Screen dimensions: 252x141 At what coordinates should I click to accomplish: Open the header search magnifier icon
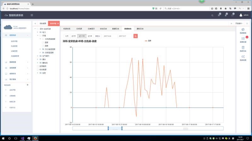click(x=212, y=15)
